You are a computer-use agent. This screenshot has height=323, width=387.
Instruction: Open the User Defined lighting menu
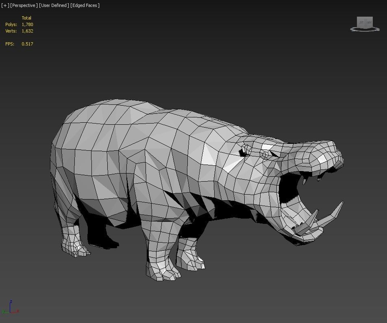tap(54, 5)
